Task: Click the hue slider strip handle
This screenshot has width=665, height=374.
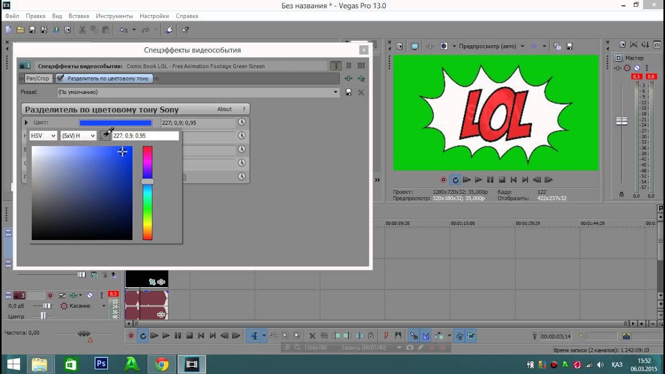Action: pyautogui.click(x=148, y=181)
